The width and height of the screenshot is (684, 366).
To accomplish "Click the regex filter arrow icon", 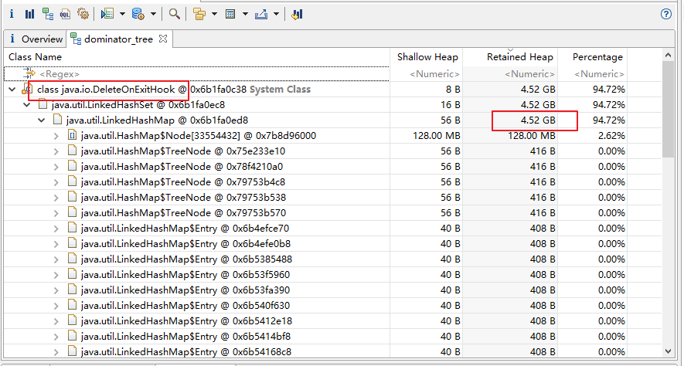I will [x=29, y=73].
